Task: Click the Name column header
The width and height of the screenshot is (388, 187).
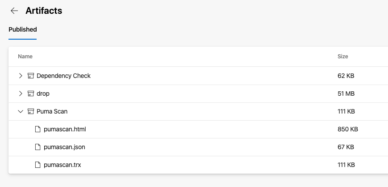Action: tap(25, 57)
